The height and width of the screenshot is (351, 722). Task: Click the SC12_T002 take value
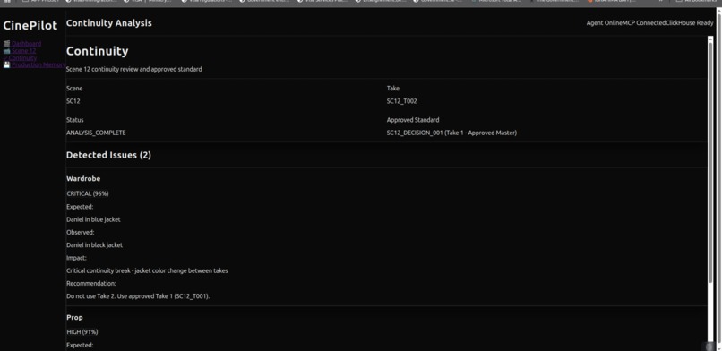[401, 101]
